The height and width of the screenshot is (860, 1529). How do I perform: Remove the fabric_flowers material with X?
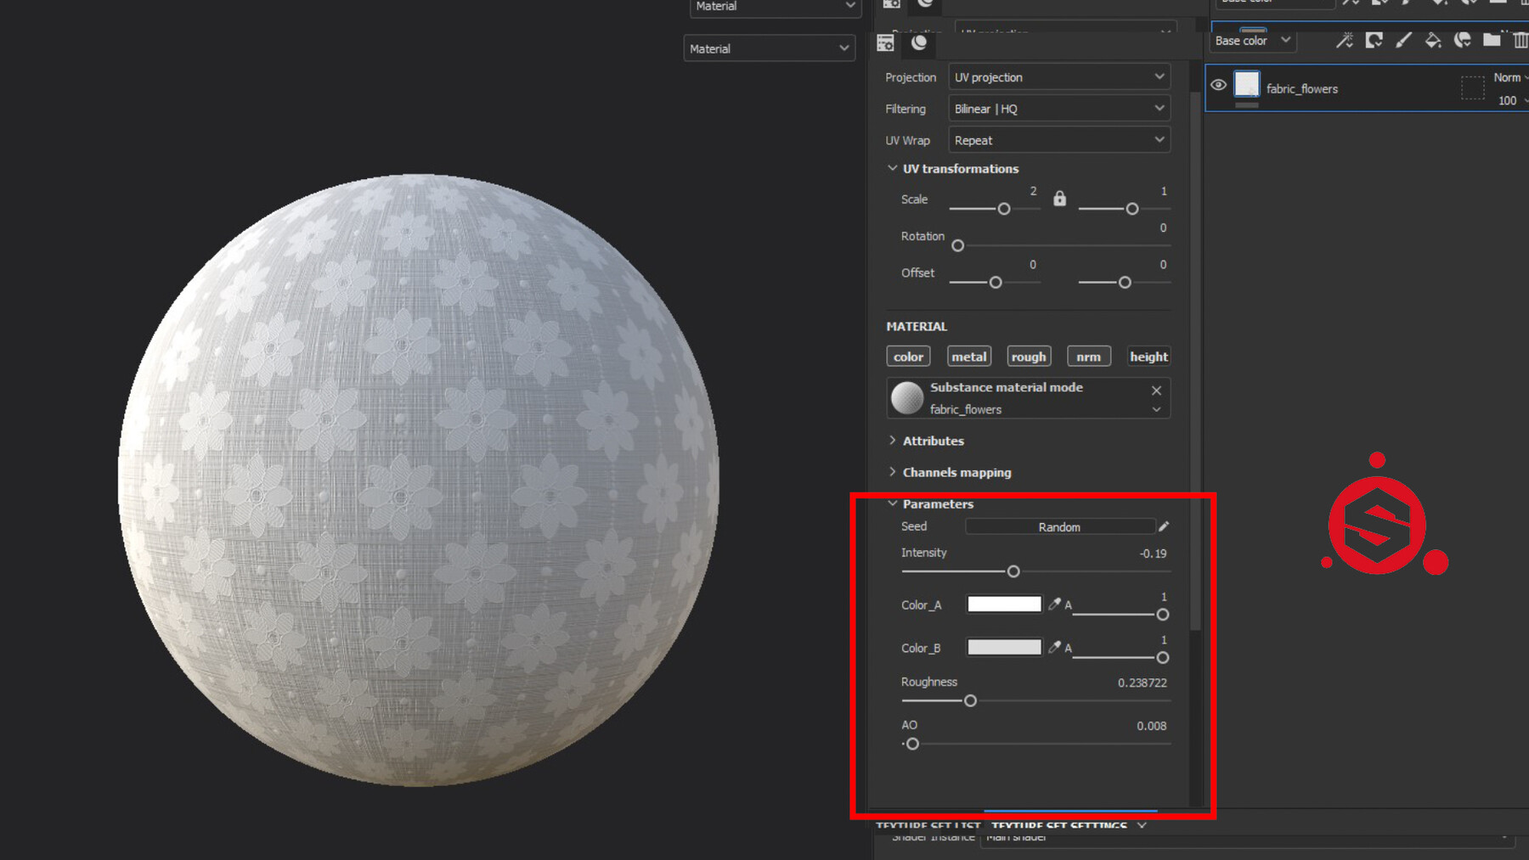[1156, 391]
